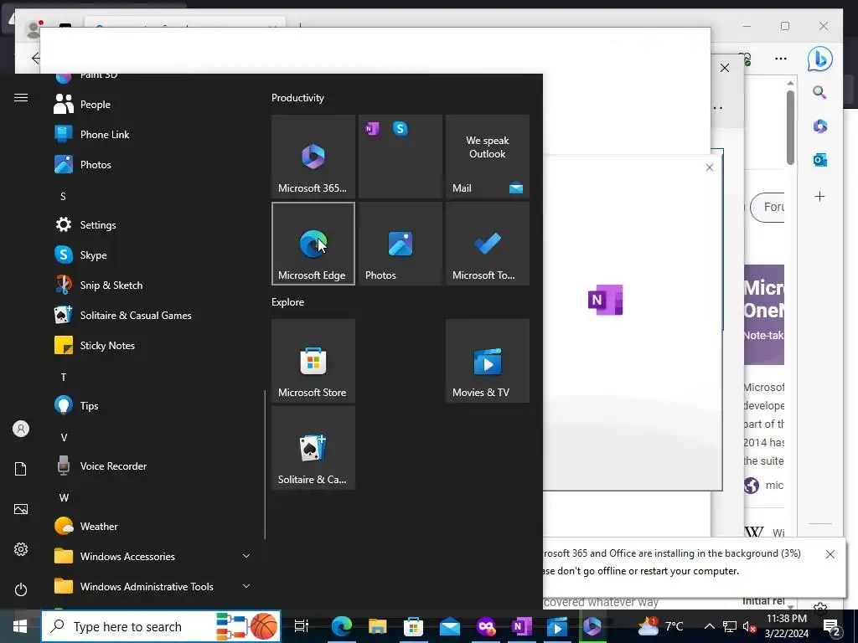
Task: Open Pictures from the Start rail
Action: pyautogui.click(x=21, y=509)
